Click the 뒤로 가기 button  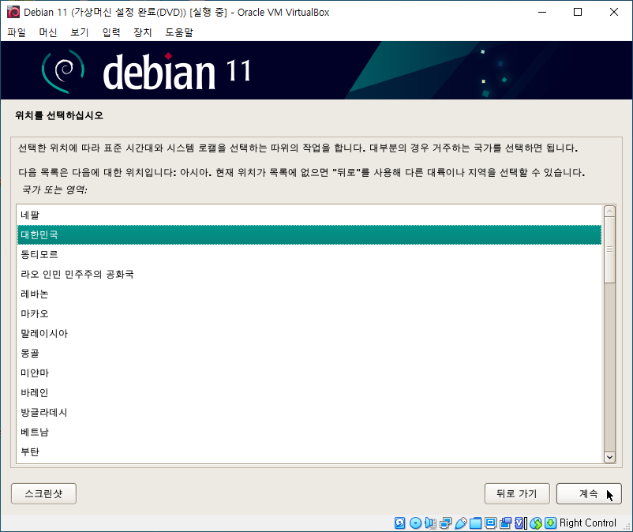[517, 493]
